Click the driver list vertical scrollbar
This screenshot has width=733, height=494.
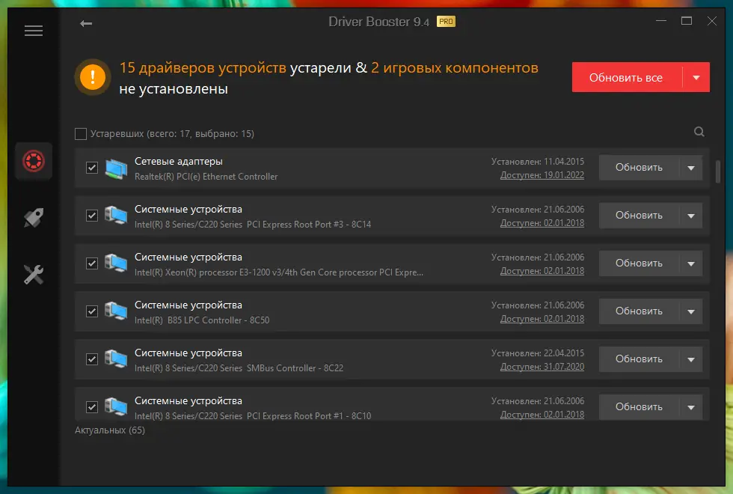[x=718, y=171]
